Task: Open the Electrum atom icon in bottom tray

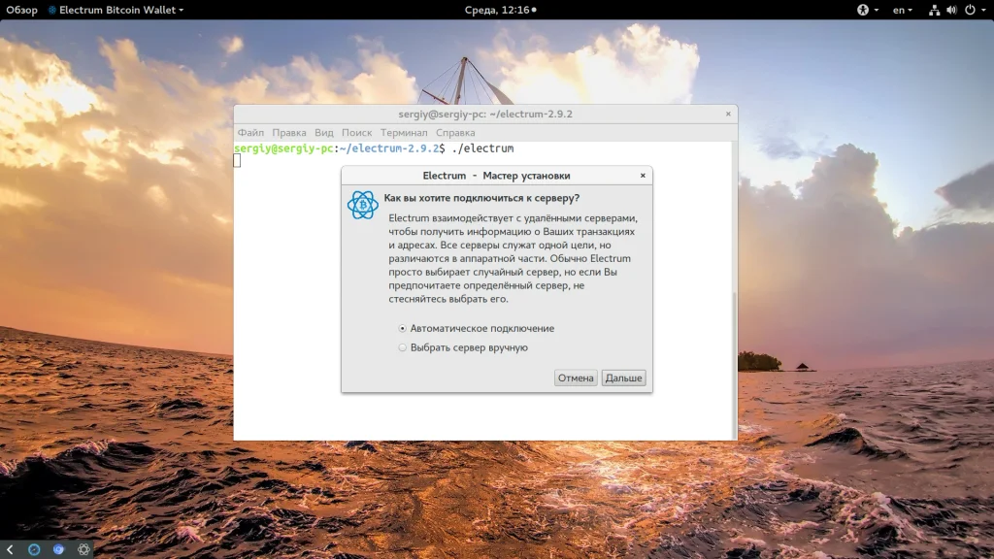Action: (83, 549)
